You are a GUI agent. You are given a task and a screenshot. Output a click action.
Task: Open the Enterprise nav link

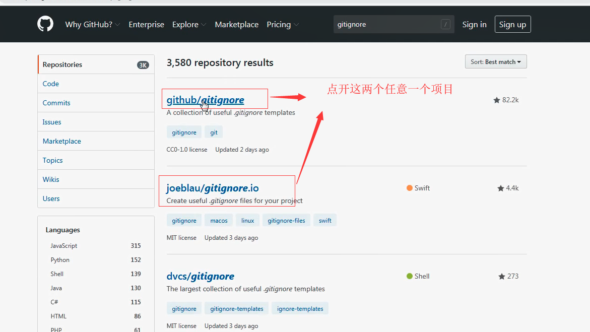tap(147, 25)
